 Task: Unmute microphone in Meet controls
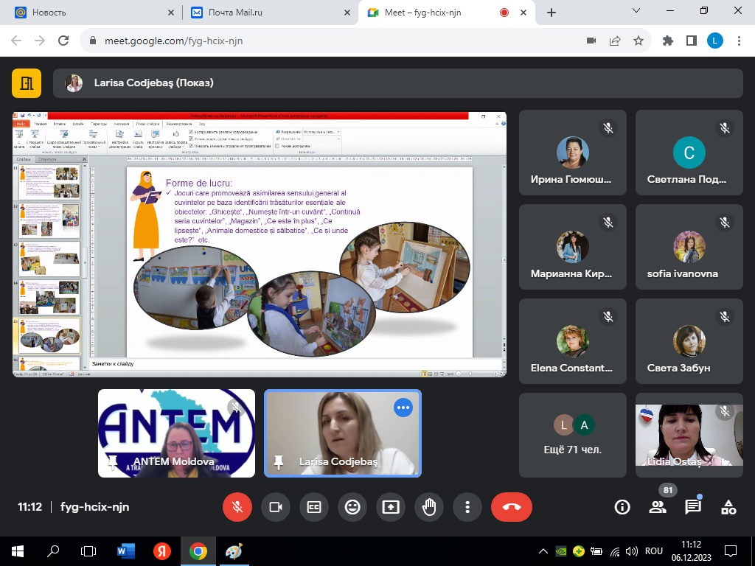click(x=237, y=507)
